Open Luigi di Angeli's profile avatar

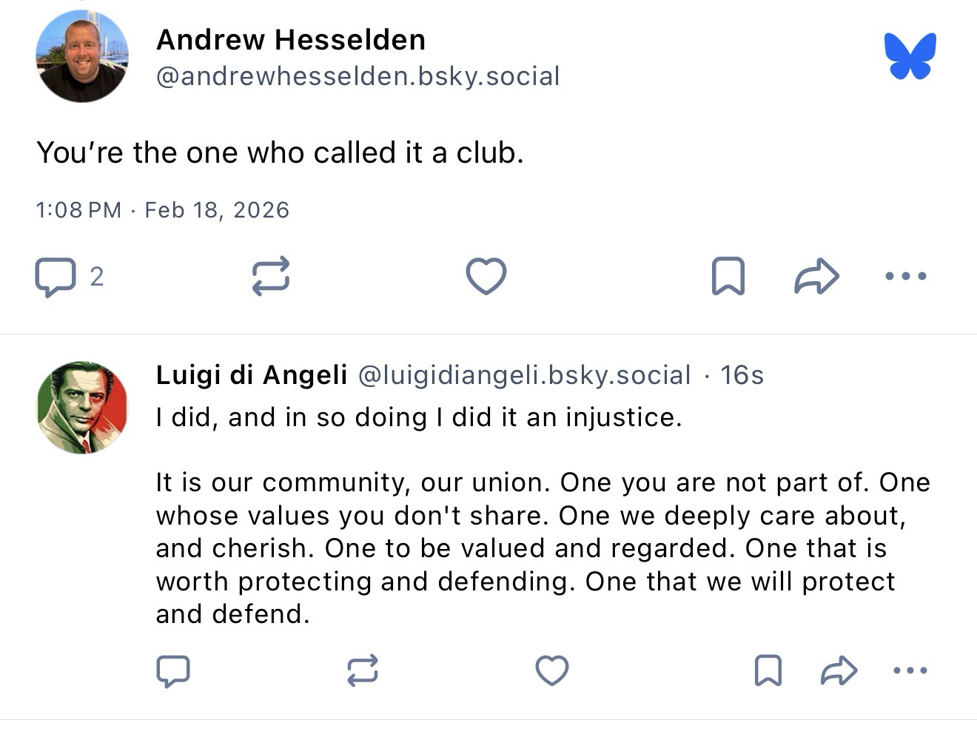pyautogui.click(x=82, y=408)
